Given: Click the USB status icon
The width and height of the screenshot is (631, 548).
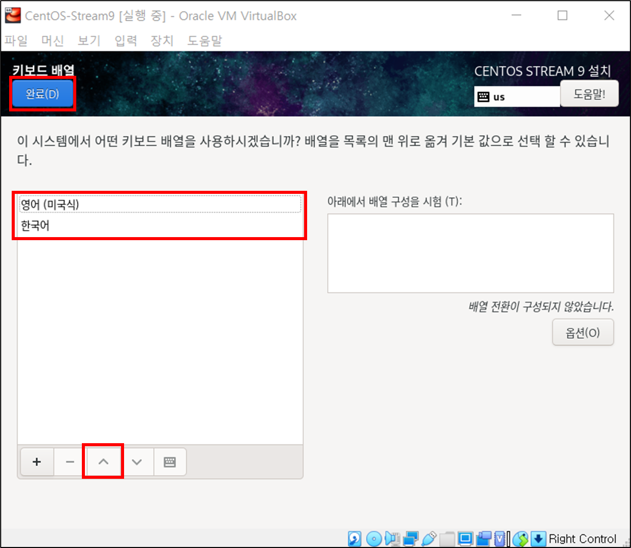Looking at the screenshot, I should pyautogui.click(x=429, y=538).
